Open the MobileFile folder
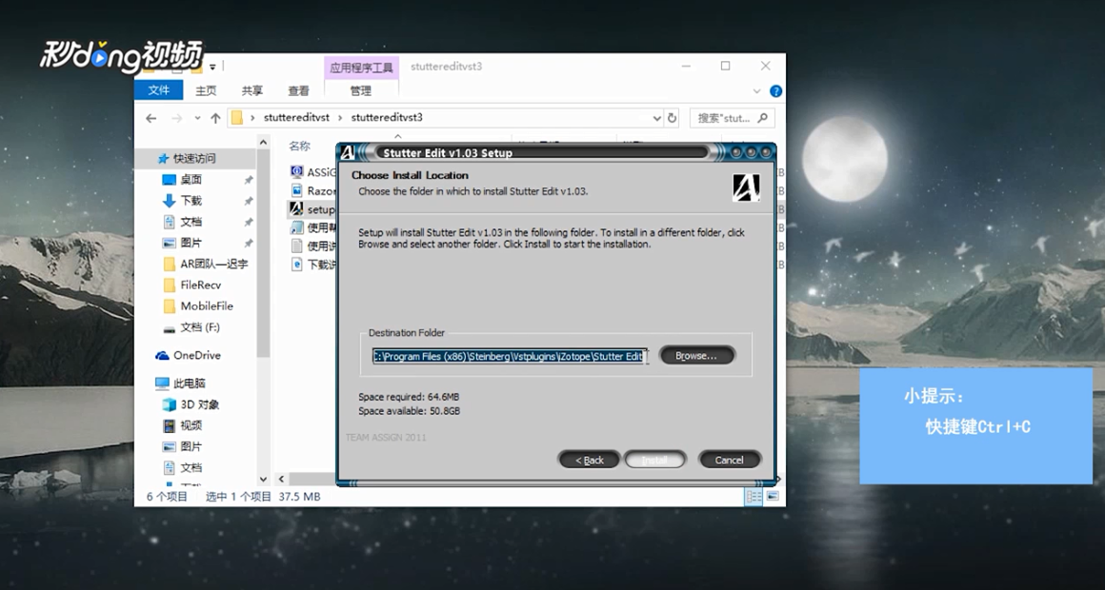The image size is (1105, 590). tap(207, 306)
